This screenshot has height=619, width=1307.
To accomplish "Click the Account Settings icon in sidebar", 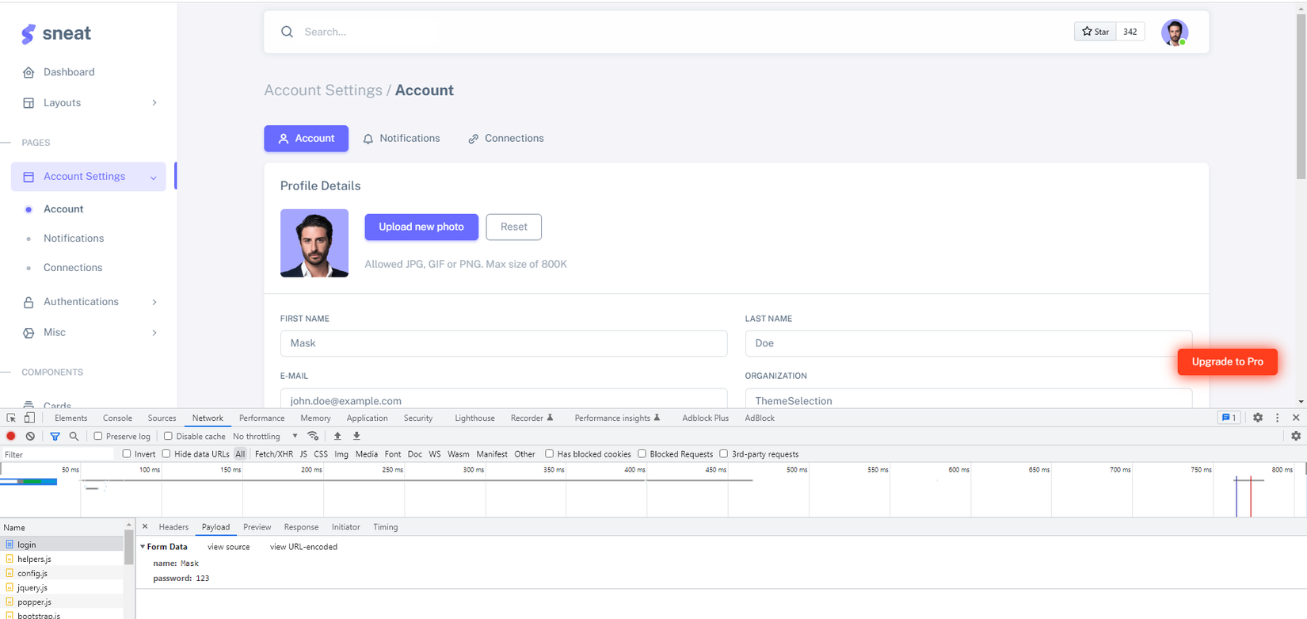I will pyautogui.click(x=29, y=177).
